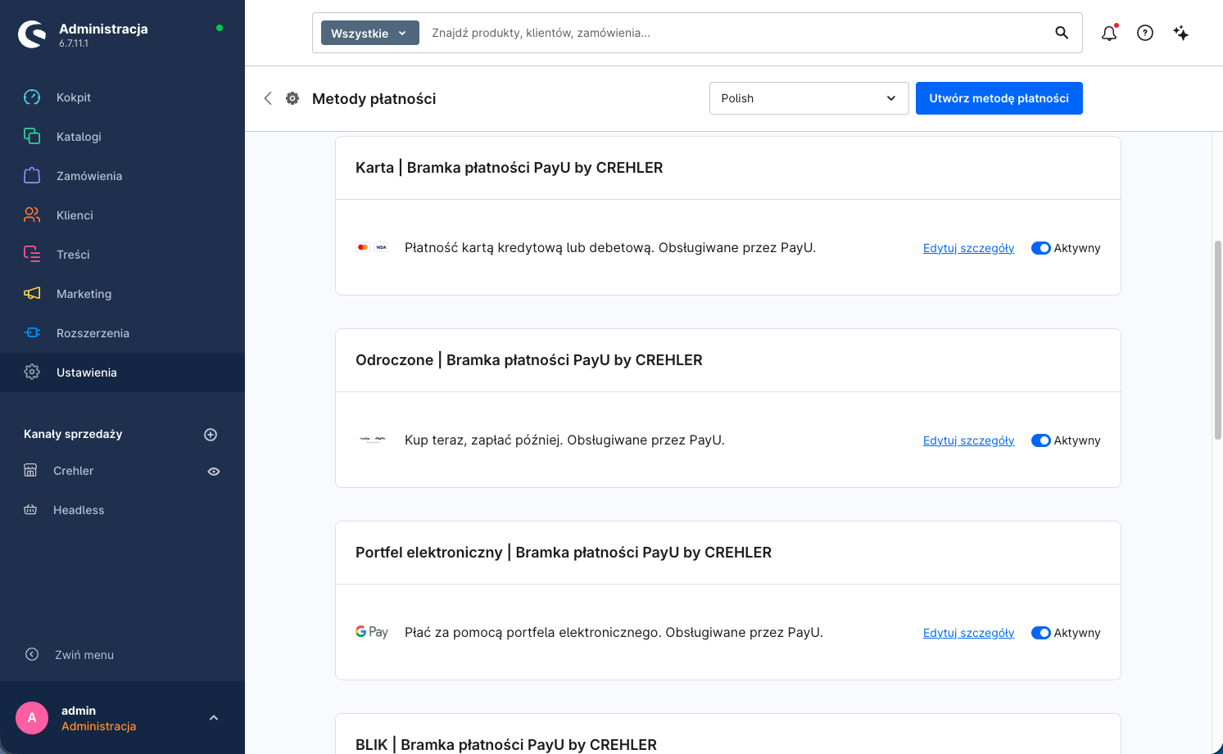
Task: Open Kokpit dashboard icon
Action: pyautogui.click(x=32, y=97)
